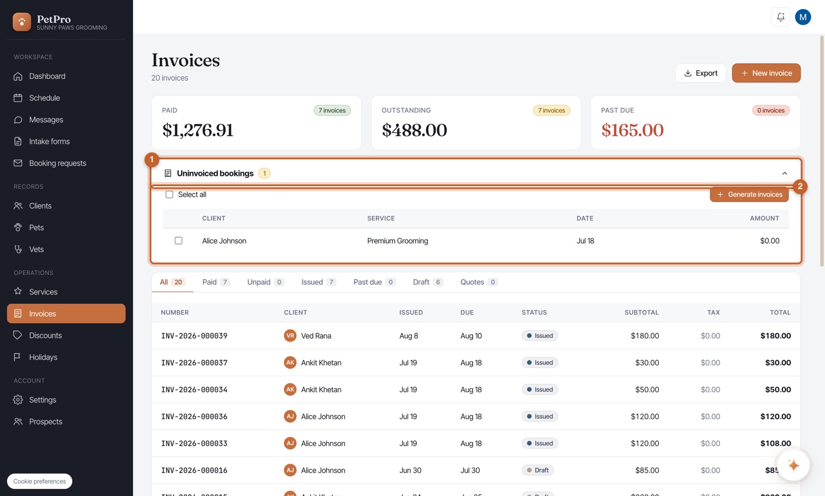Open invoice INV-2026-000016

(x=194, y=470)
